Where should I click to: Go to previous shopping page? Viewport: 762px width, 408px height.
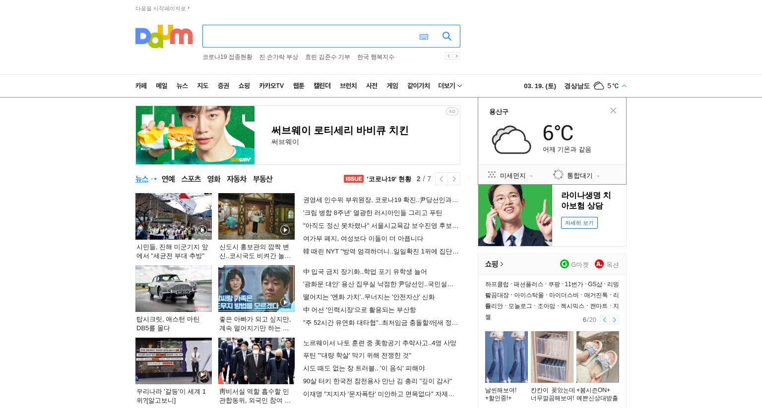point(604,320)
